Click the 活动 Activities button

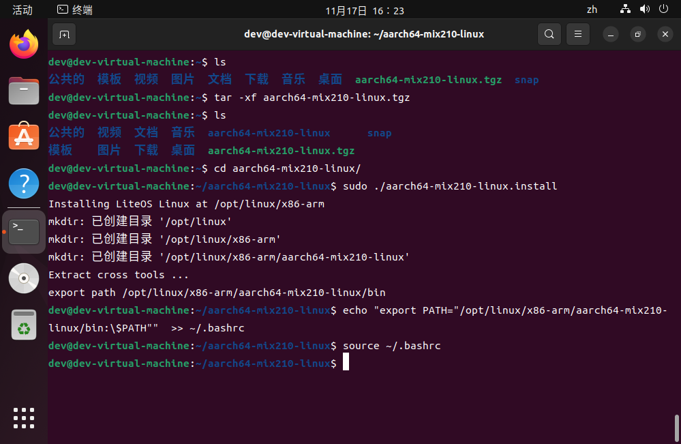click(x=22, y=10)
